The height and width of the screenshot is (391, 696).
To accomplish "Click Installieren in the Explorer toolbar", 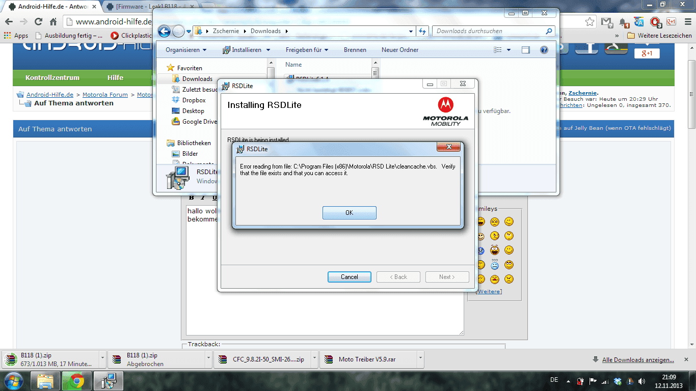I will tap(242, 50).
